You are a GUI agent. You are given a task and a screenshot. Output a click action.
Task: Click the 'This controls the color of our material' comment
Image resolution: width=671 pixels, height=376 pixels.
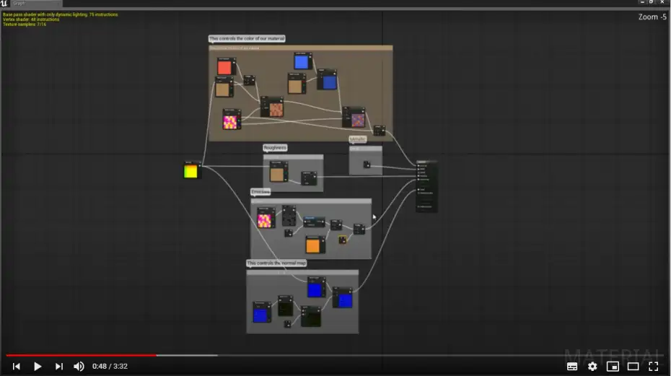pyautogui.click(x=247, y=38)
